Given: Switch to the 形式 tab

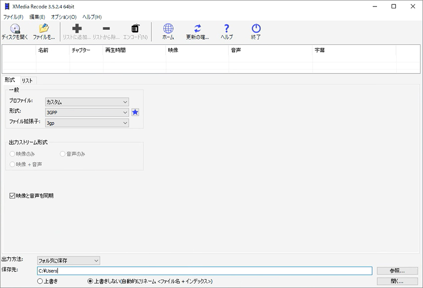Looking at the screenshot, I should pyautogui.click(x=10, y=80).
